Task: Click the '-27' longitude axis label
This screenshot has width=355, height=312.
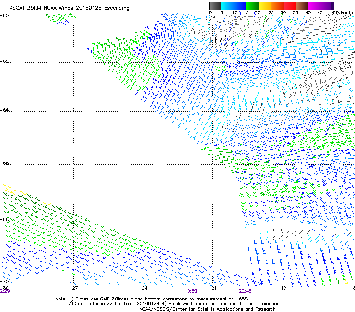Action: pos(73,288)
